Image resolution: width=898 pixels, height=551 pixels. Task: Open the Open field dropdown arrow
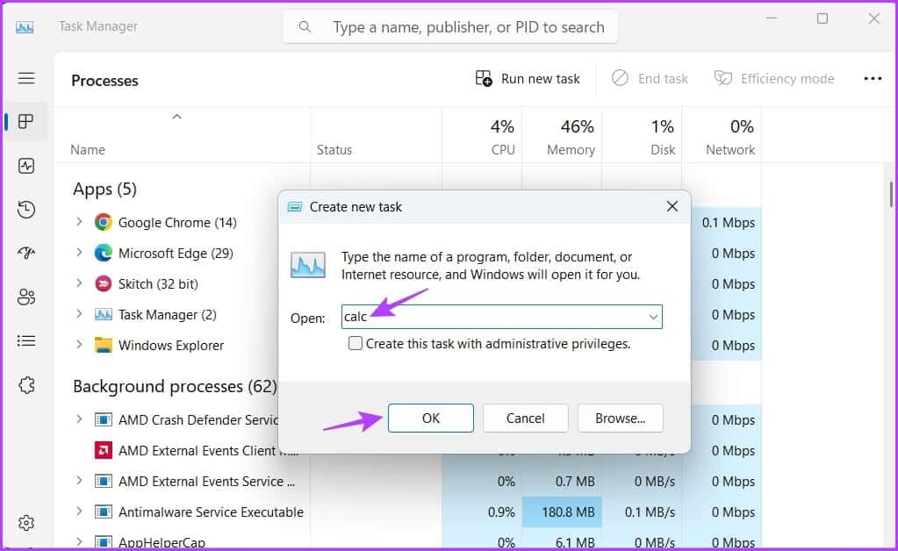[x=653, y=317]
